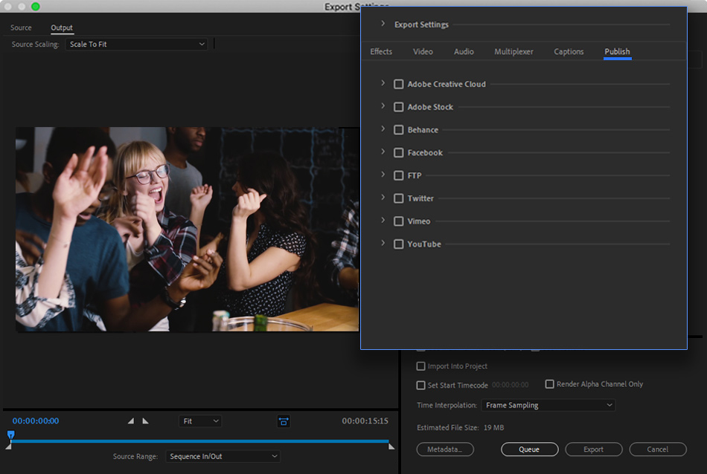
Task: Check the Vimeo publish option
Action: [399, 221]
